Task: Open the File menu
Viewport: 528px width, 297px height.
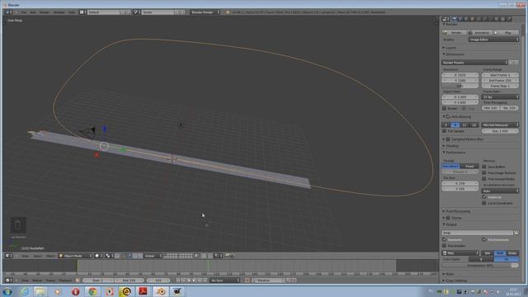Action: point(23,12)
